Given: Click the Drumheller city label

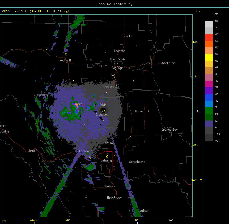Looking at the screenshot, I should (169, 130).
